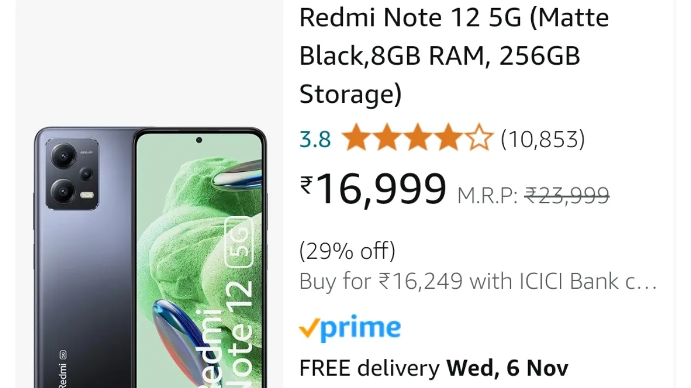Click the second orange rating star
This screenshot has width=691, height=388.
(387, 138)
